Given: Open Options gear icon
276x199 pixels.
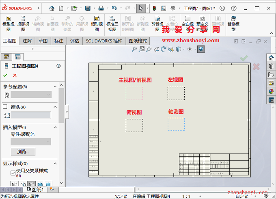Looking at the screenshot, I should click(173, 8).
